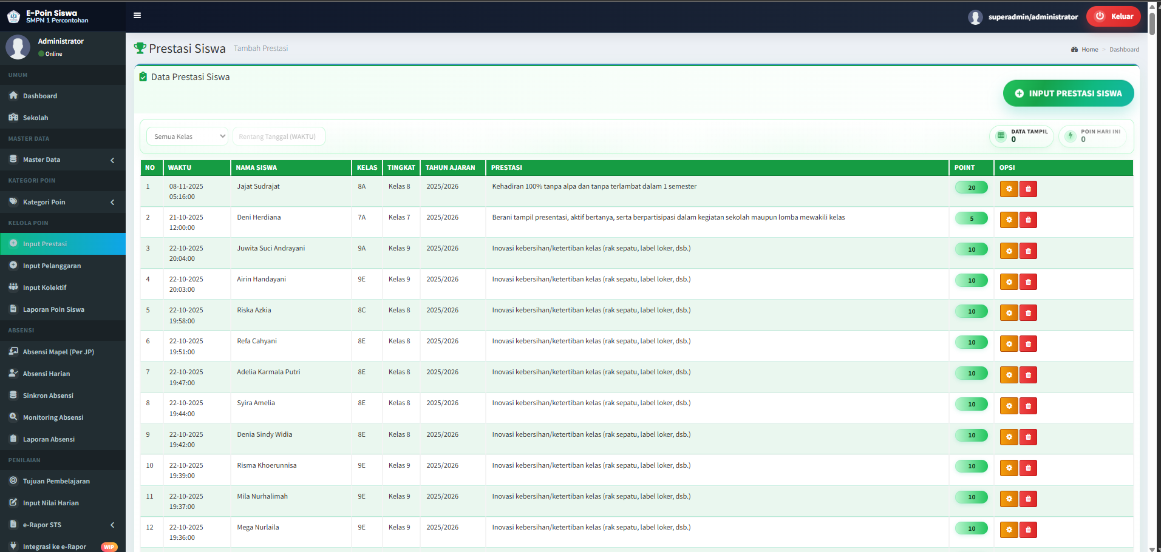Click the red trash icon for Mega Nurlaila
The height and width of the screenshot is (552, 1161).
coord(1028,530)
